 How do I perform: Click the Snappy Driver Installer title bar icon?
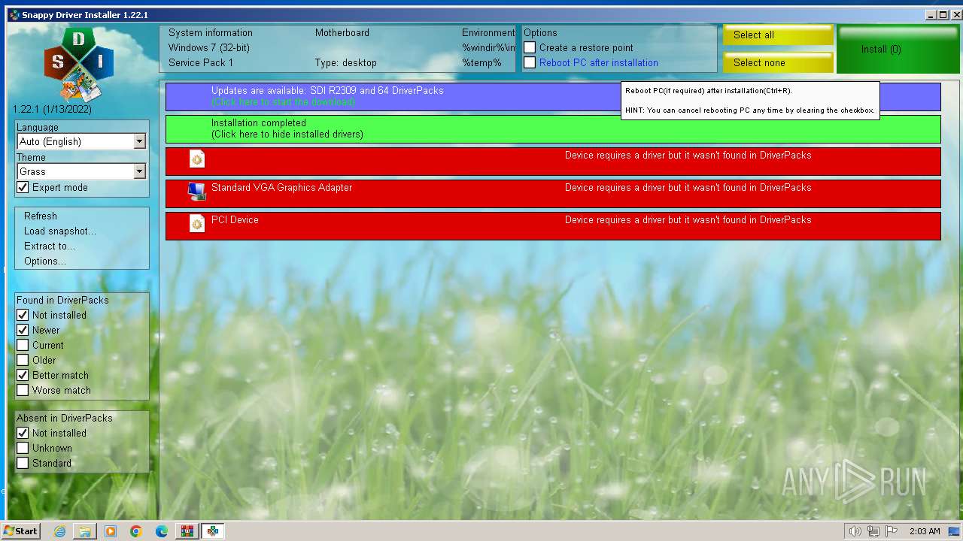click(14, 14)
